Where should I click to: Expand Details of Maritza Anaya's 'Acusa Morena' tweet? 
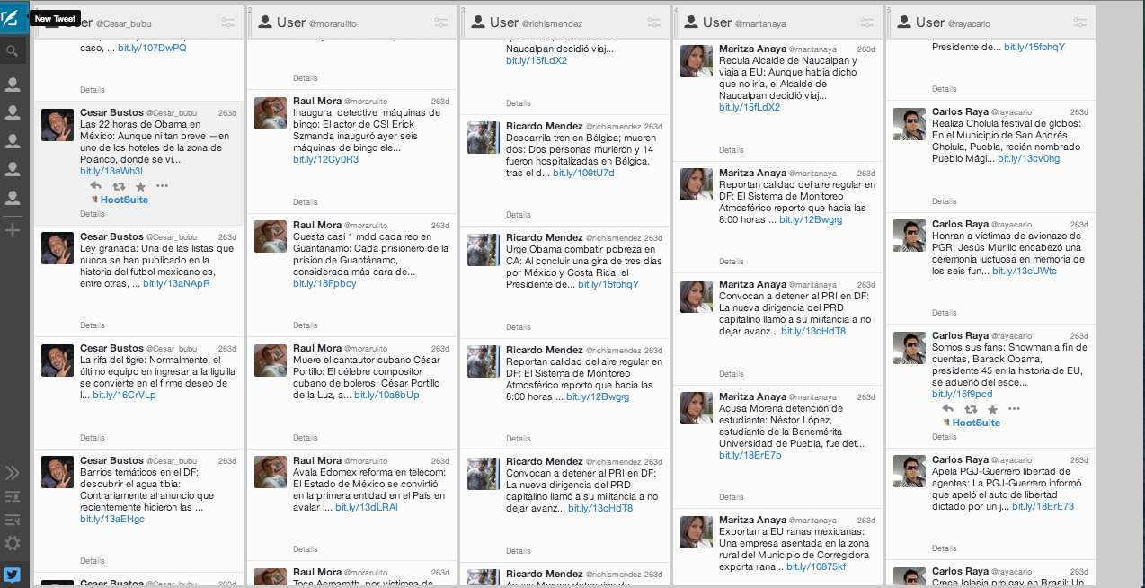pos(731,497)
